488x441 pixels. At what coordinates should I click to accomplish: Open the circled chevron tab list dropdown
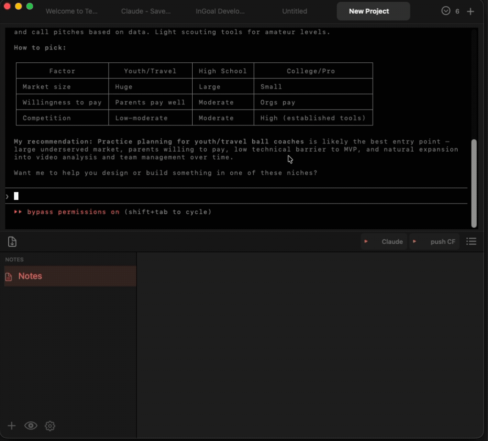[446, 11]
